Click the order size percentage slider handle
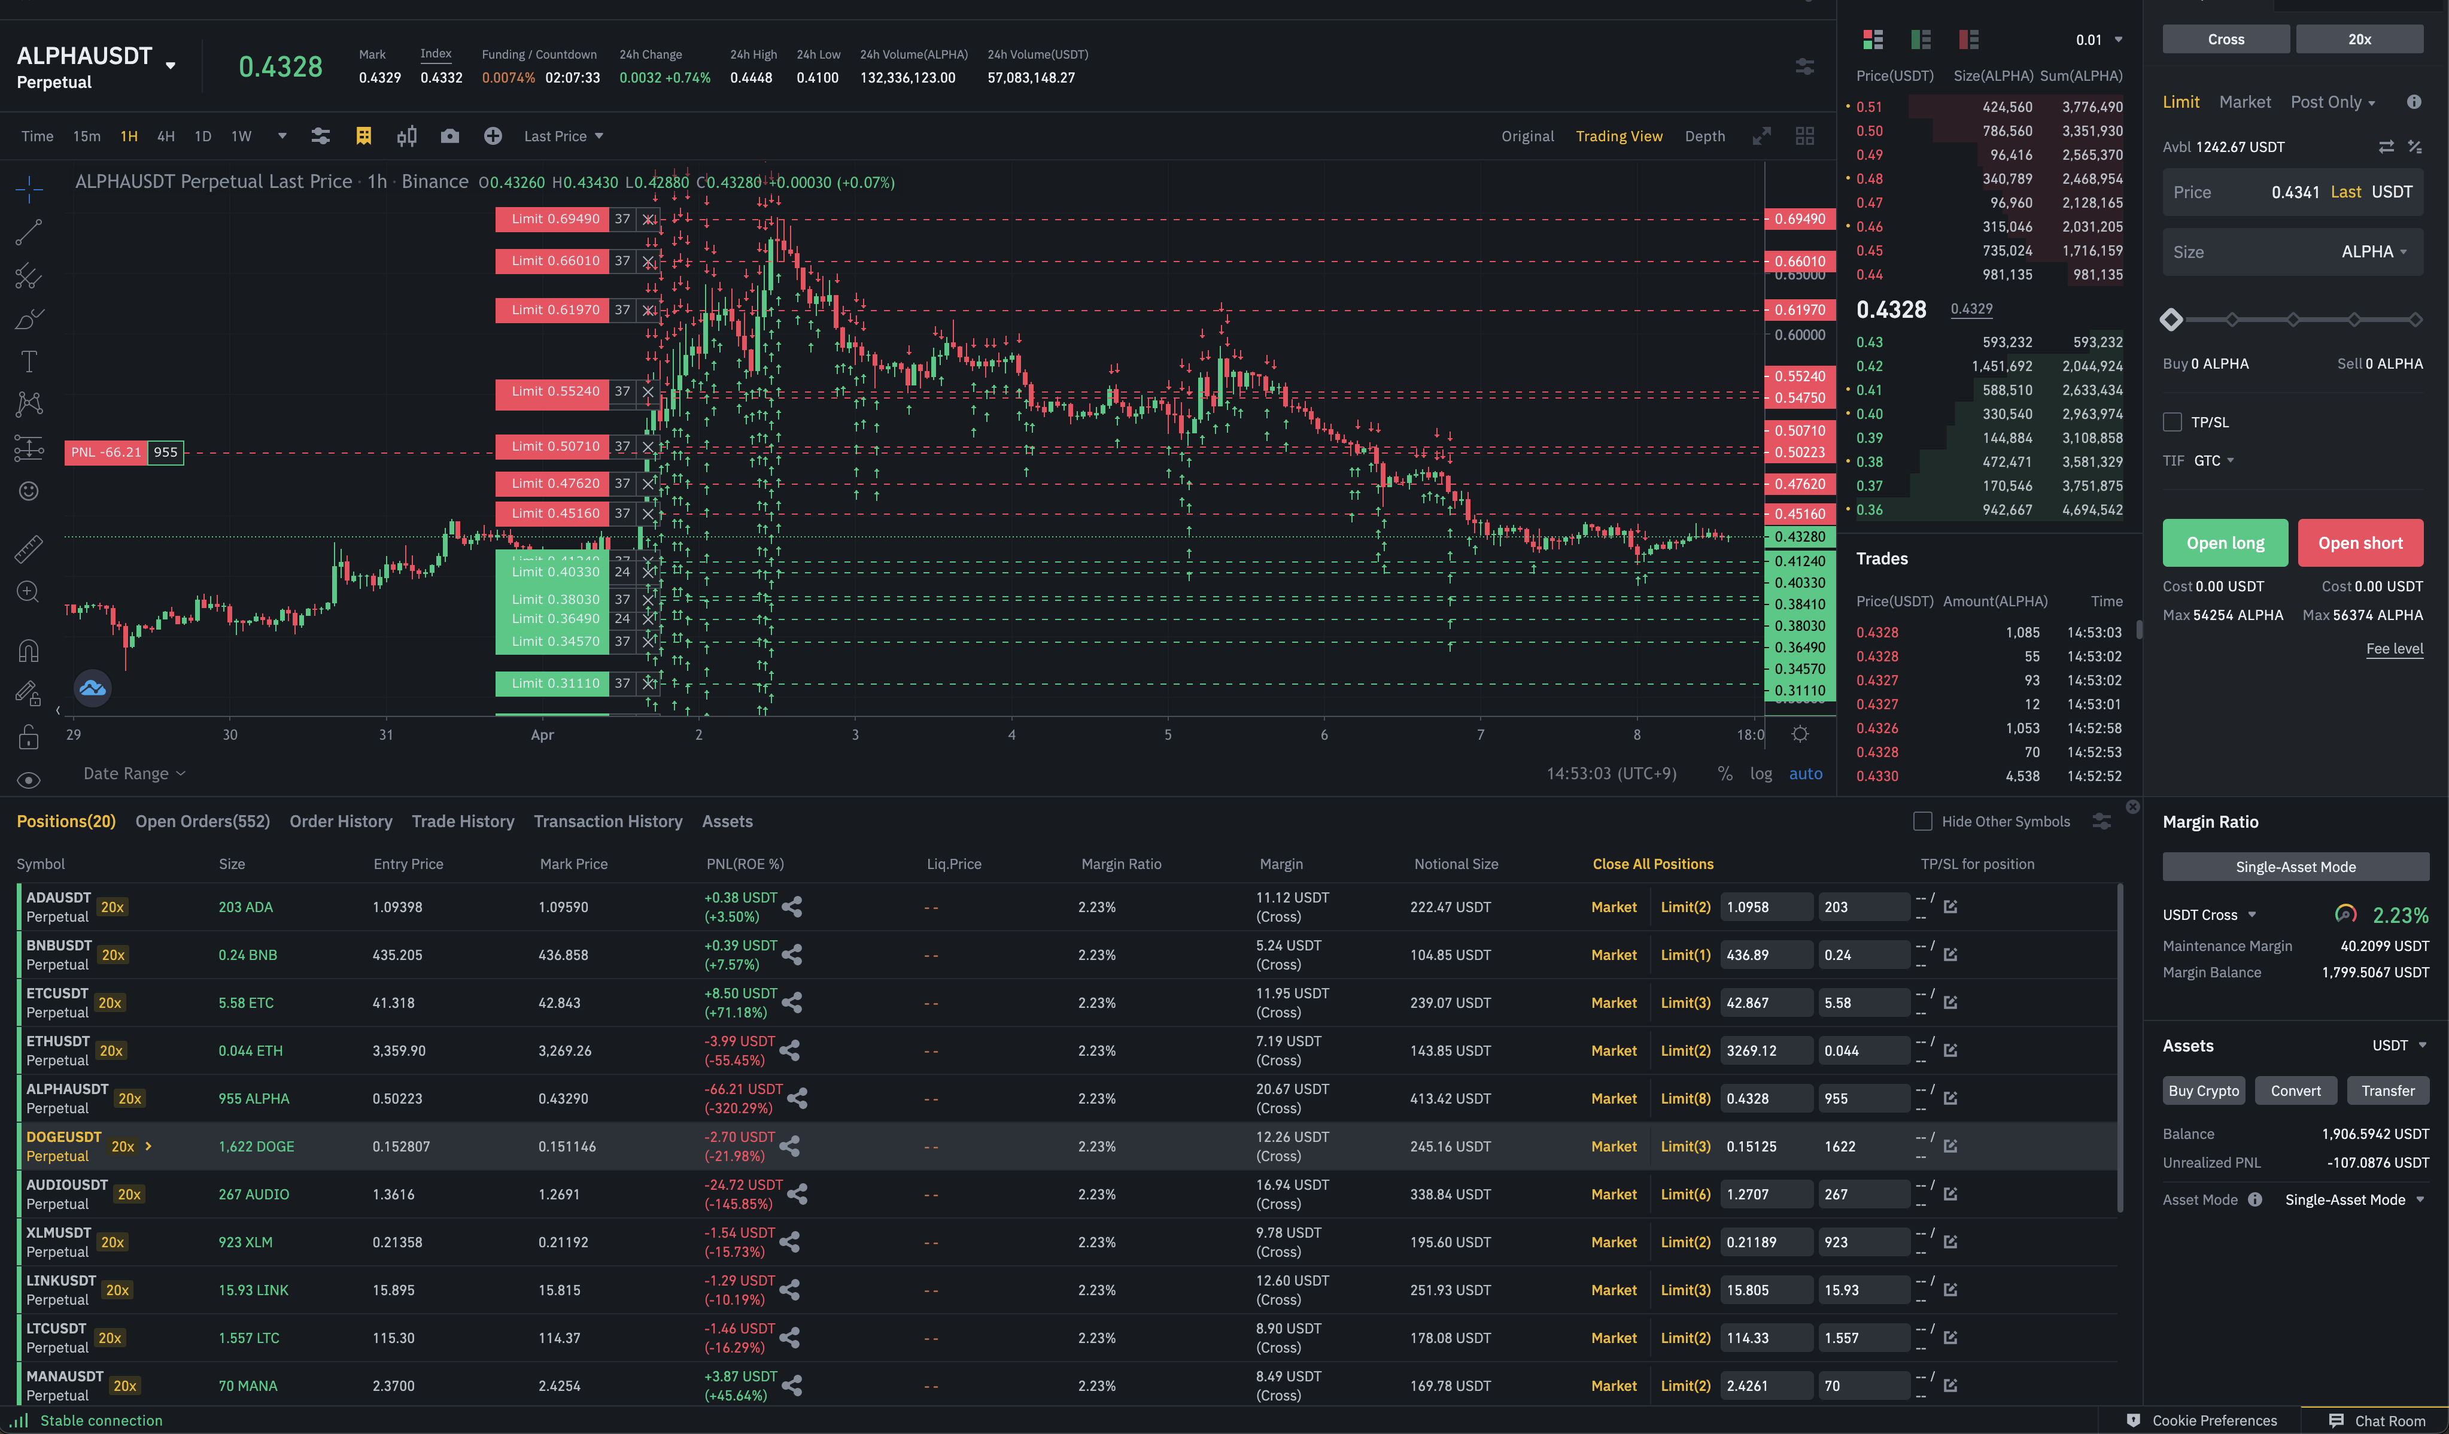Image resolution: width=2449 pixels, height=1434 pixels. point(2172,320)
